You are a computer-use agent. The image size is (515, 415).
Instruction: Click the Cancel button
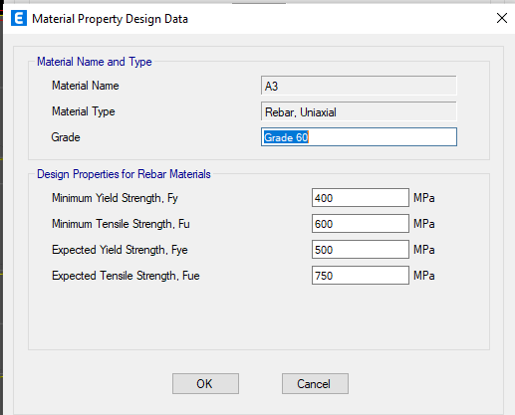[315, 384]
